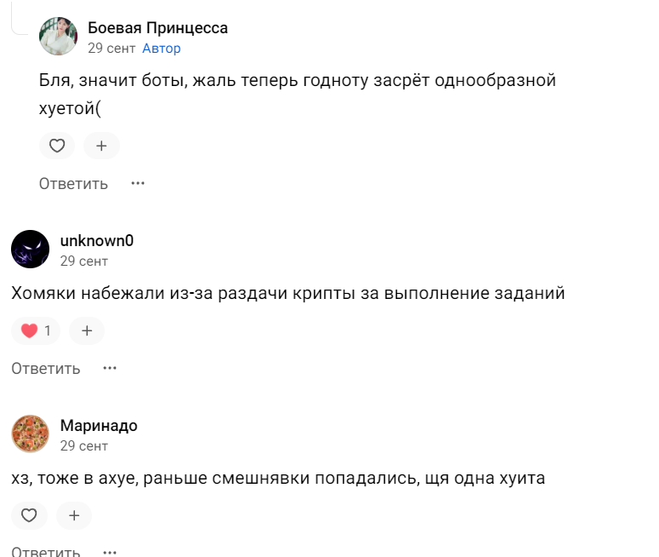This screenshot has width=659, height=557.
Task: Open timestamp next to Автор badge
Action: pos(110,49)
